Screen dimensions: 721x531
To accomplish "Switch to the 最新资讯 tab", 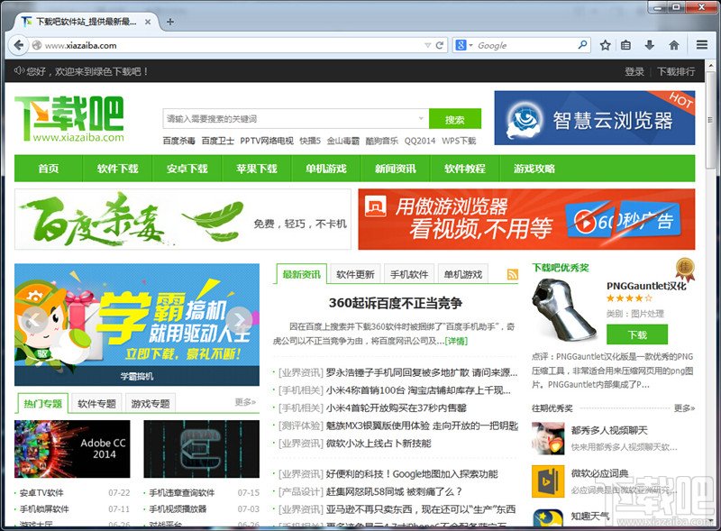I will pos(302,274).
